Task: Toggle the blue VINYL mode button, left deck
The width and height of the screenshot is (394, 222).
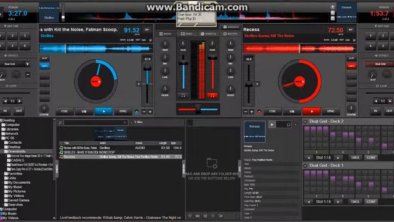Action: (x=44, y=66)
